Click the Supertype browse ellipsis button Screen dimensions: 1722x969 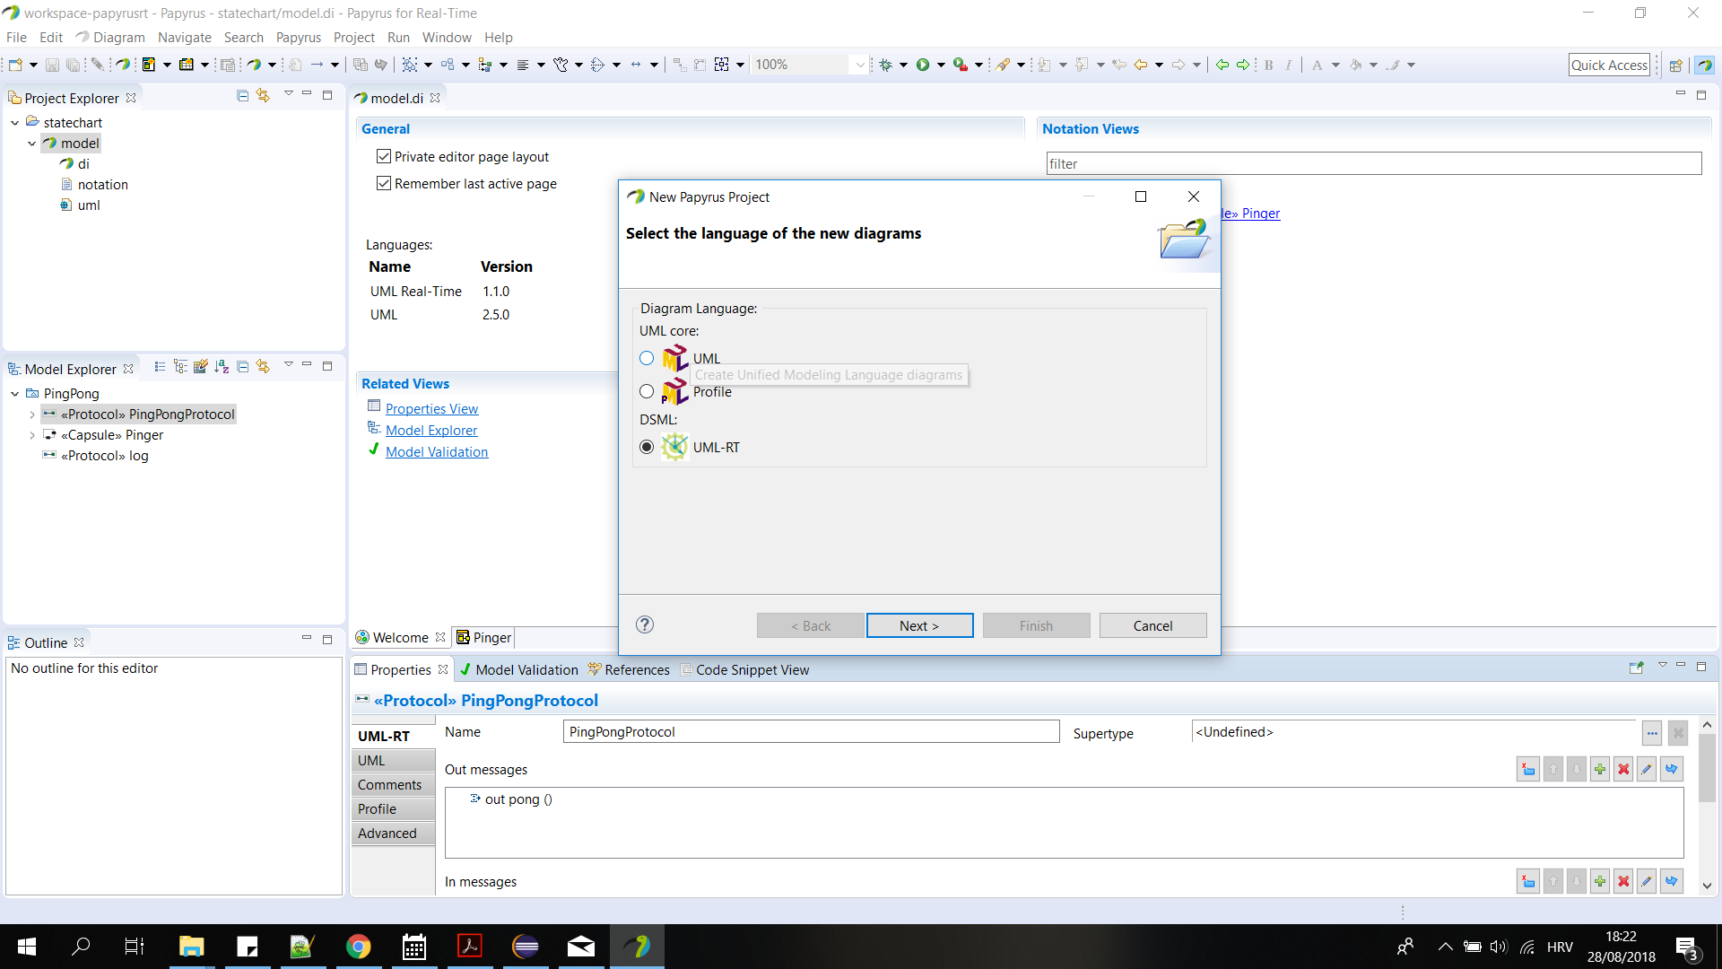[x=1652, y=733]
